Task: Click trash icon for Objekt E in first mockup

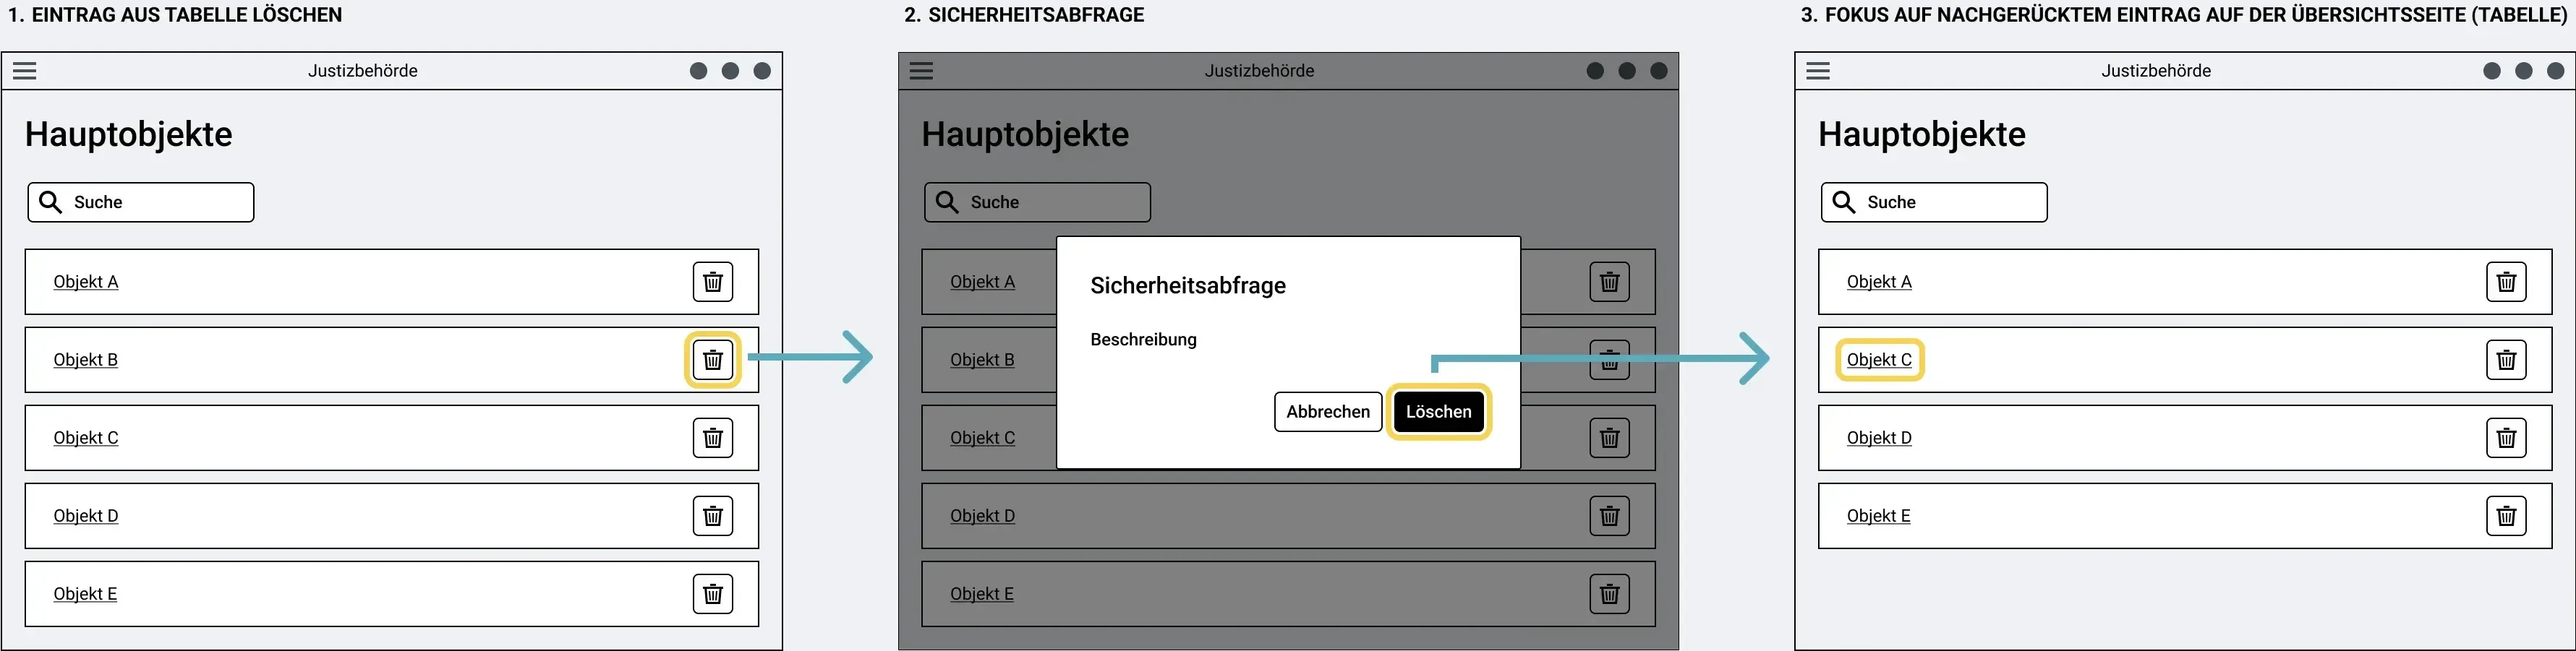Action: click(x=713, y=594)
